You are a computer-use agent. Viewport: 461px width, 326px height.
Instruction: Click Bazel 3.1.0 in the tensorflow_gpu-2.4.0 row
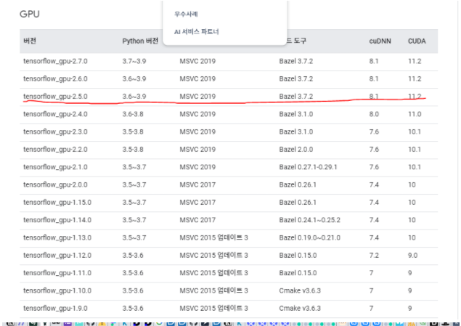[x=295, y=114]
